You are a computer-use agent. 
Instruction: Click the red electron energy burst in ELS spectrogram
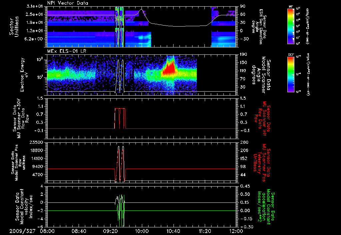click(170, 68)
